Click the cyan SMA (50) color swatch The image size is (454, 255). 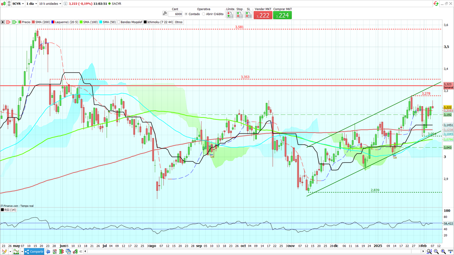(x=100, y=22)
